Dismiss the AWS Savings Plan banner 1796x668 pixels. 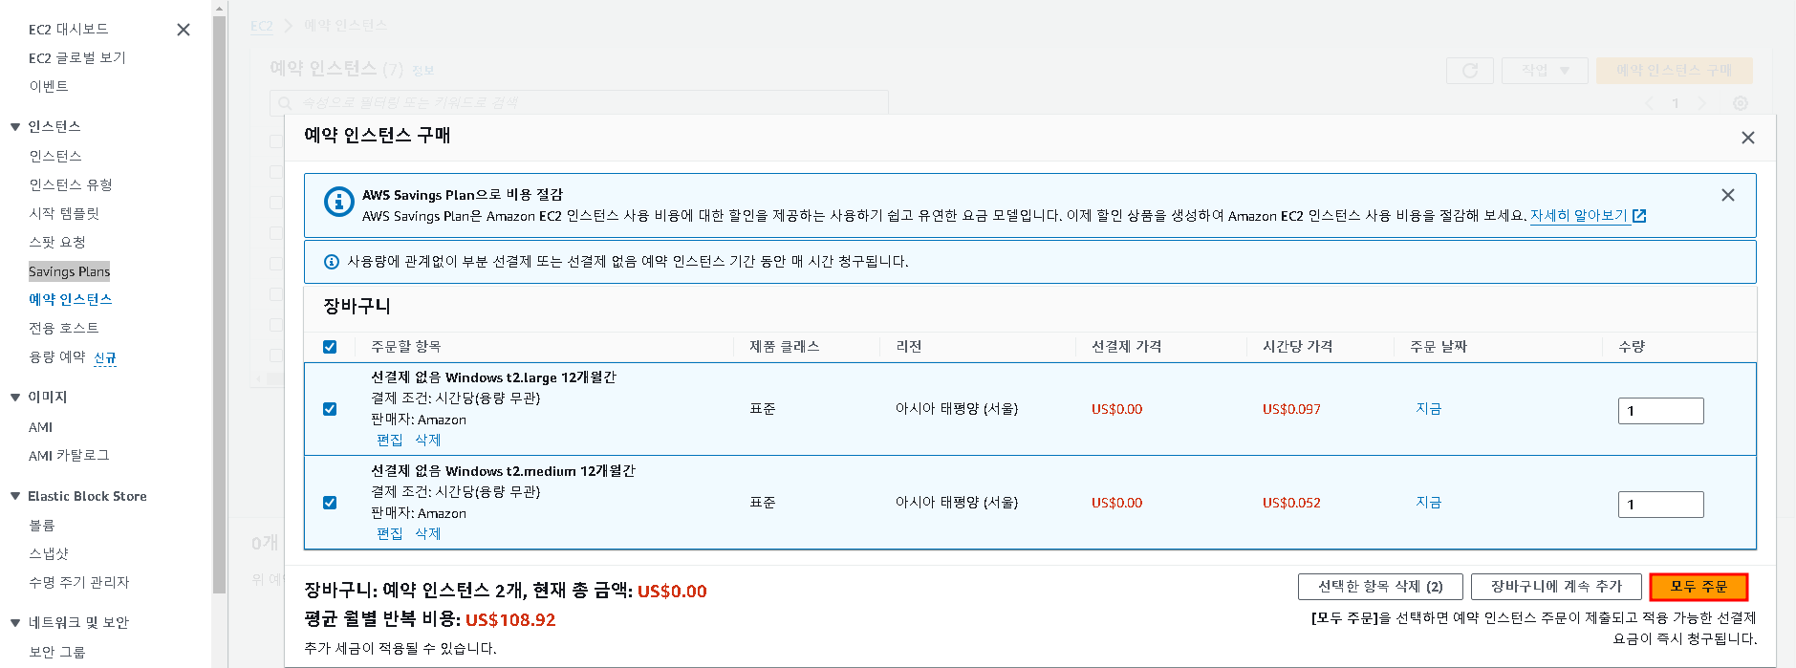[x=1728, y=195]
